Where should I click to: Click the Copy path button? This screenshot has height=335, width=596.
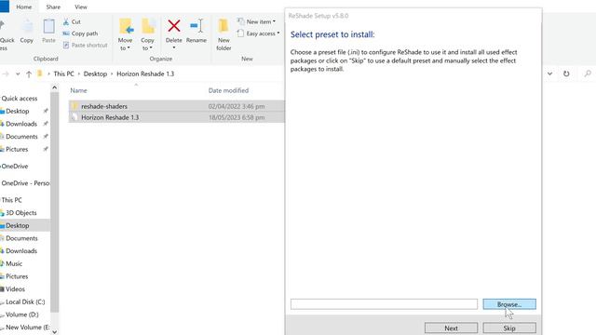click(x=80, y=33)
